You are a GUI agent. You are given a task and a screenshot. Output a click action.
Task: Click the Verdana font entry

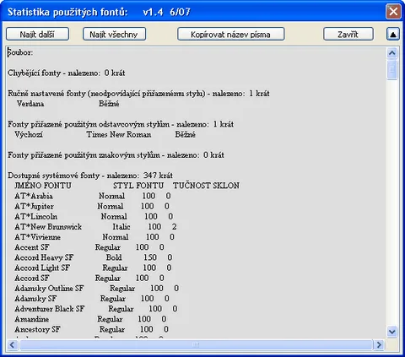click(67, 104)
